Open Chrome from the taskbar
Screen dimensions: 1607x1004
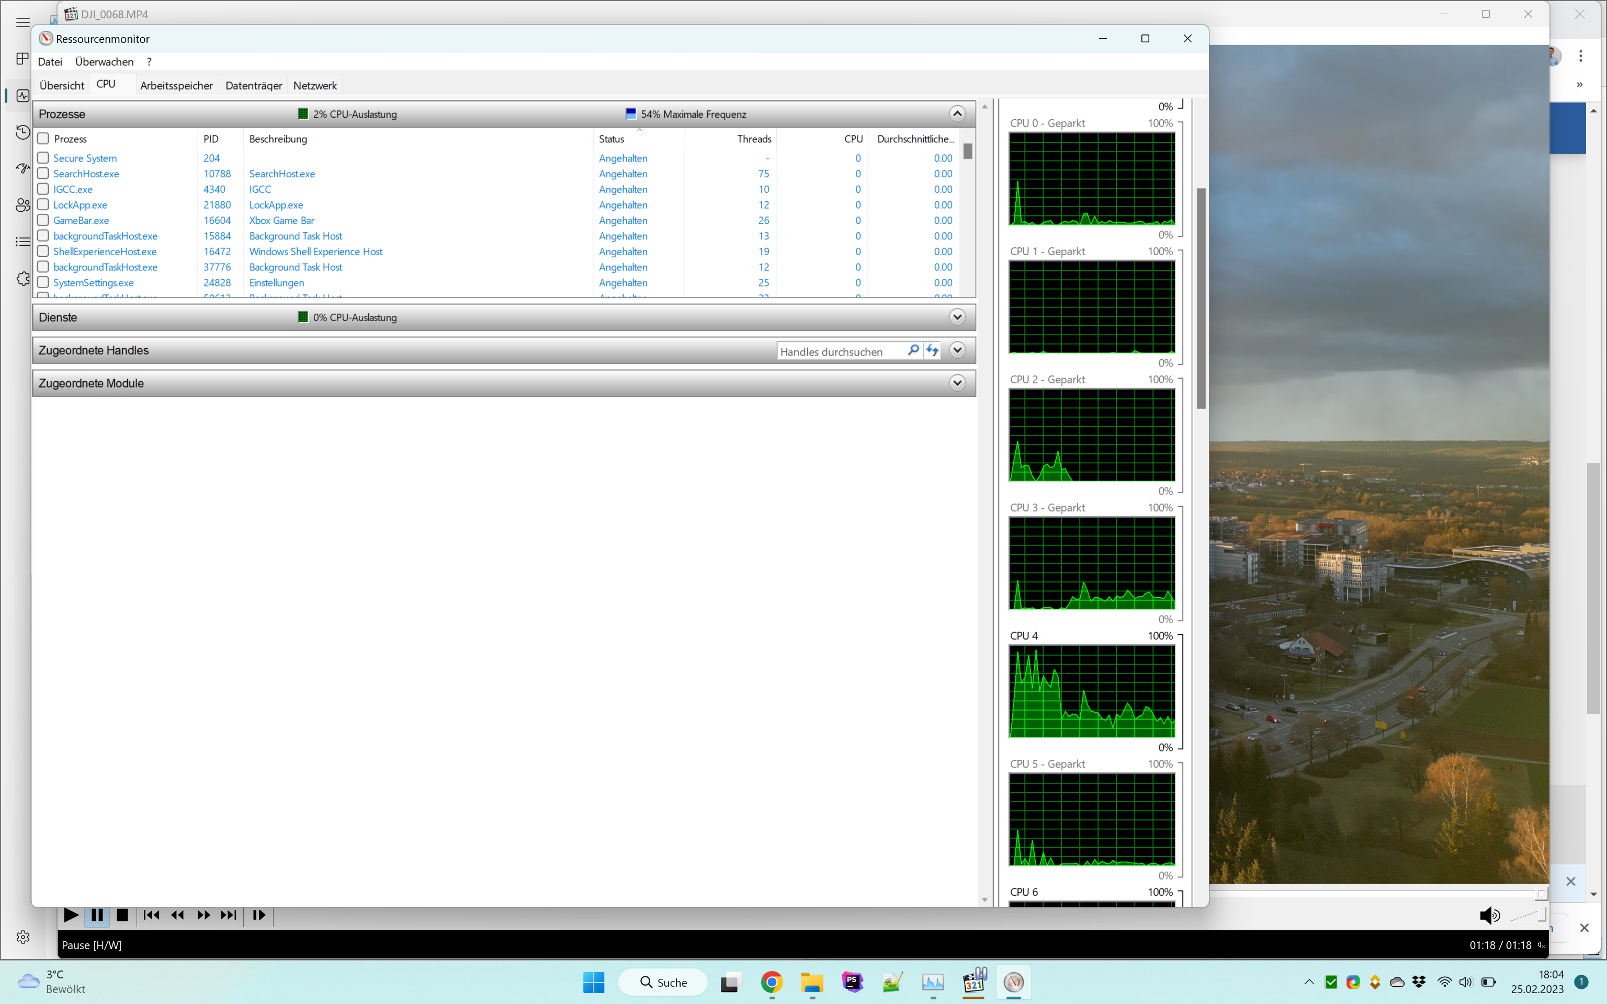pos(771,982)
